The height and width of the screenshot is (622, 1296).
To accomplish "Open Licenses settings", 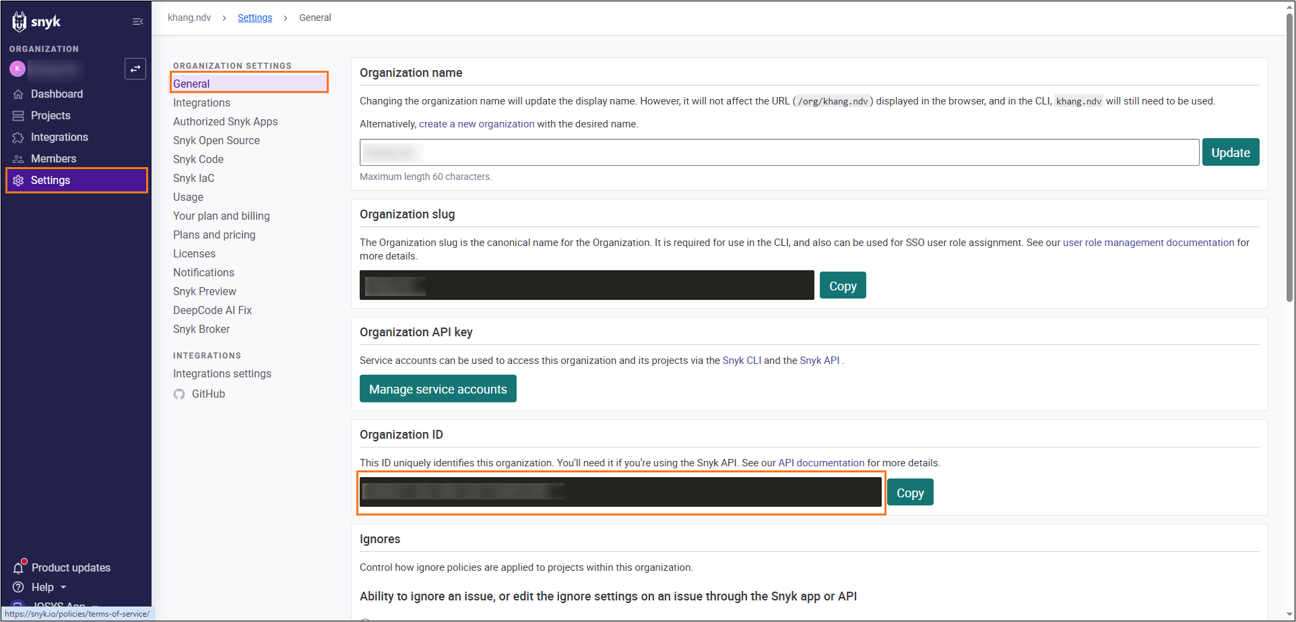I will [x=194, y=253].
